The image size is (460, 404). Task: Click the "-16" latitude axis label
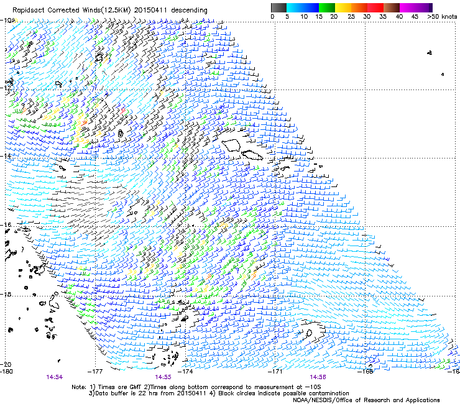point(6,225)
